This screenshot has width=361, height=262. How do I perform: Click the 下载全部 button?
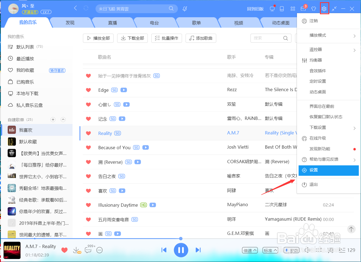132,38
